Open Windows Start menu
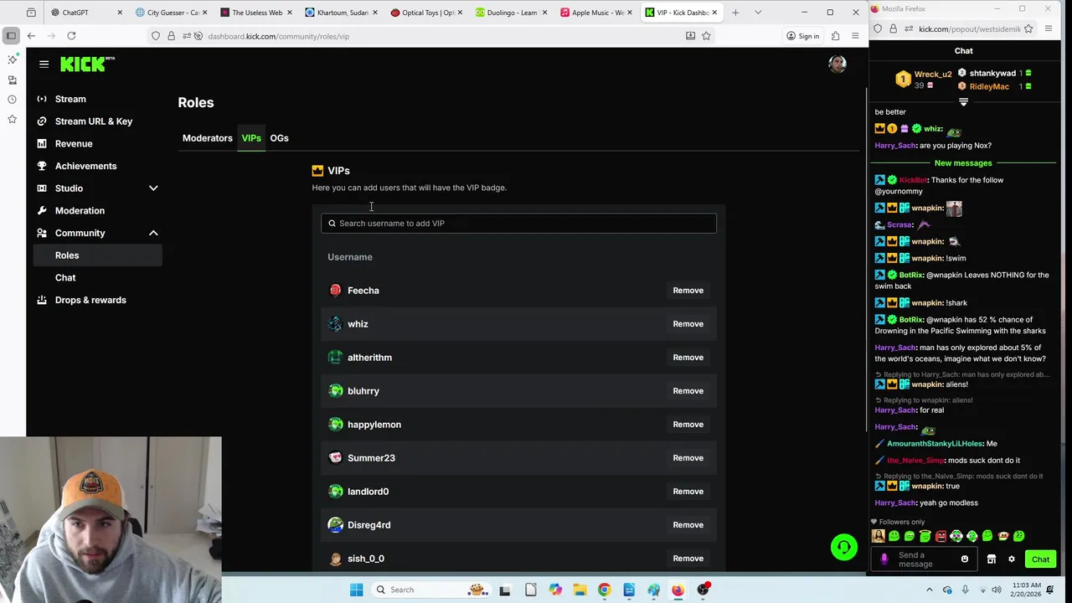This screenshot has height=603, width=1072. 356,590
